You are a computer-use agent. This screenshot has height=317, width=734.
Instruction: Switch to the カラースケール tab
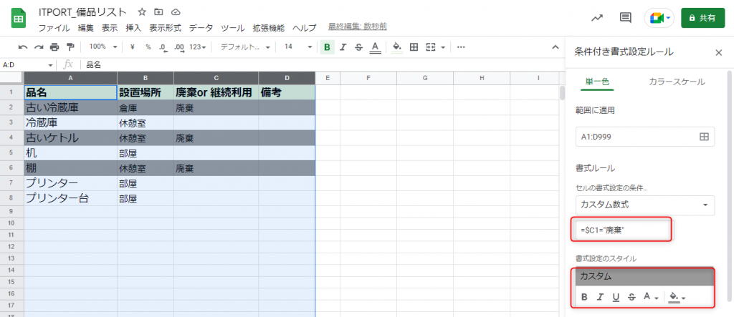[x=677, y=82]
